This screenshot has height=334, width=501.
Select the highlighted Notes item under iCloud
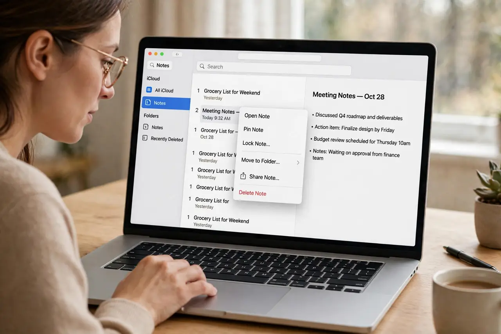click(166, 103)
